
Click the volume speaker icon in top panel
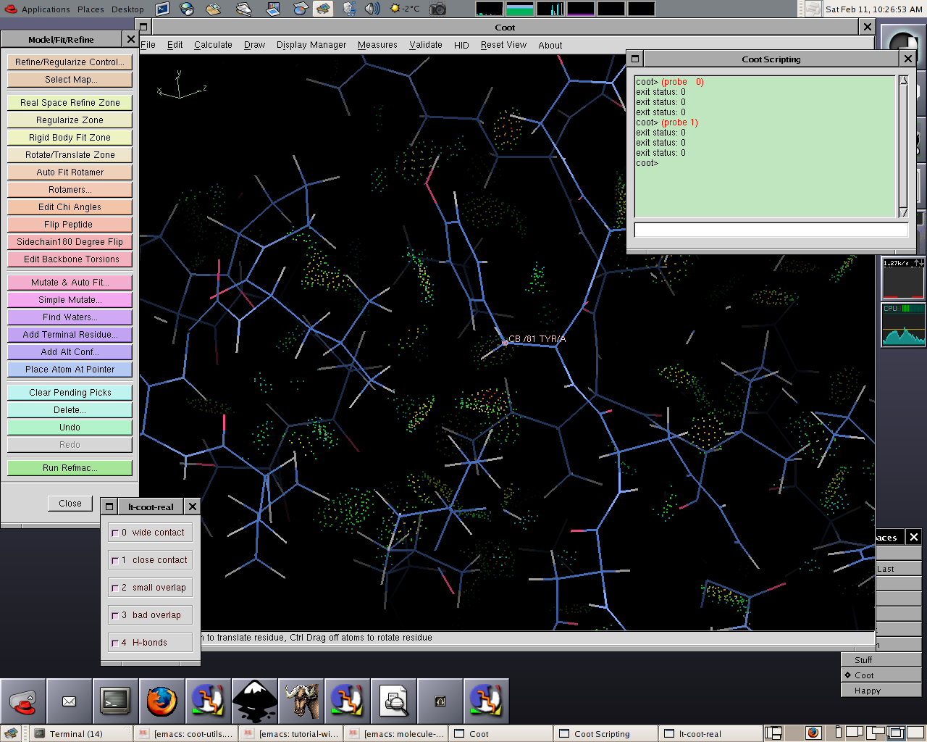[x=372, y=9]
